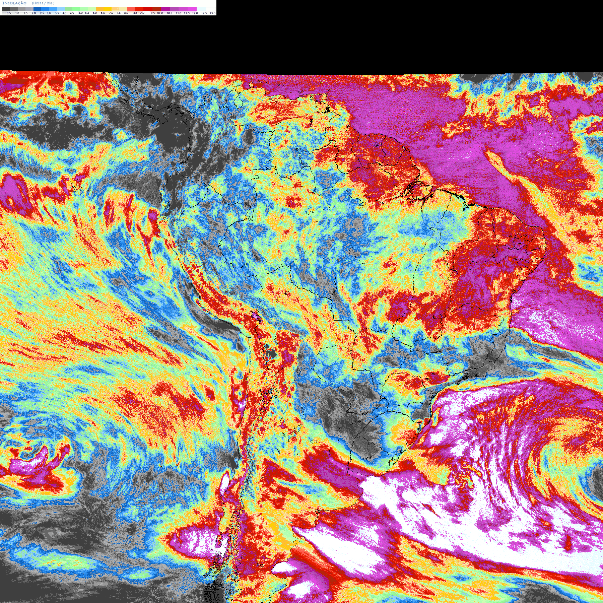This screenshot has width=603, height=603.
Task: Click the '11.0' scale value
Action: 178,13
